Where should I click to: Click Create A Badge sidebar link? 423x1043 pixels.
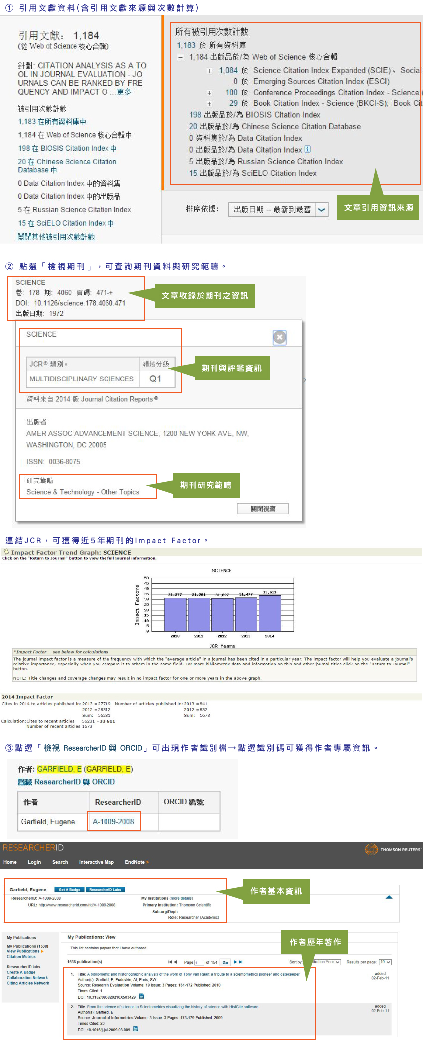[21, 972]
